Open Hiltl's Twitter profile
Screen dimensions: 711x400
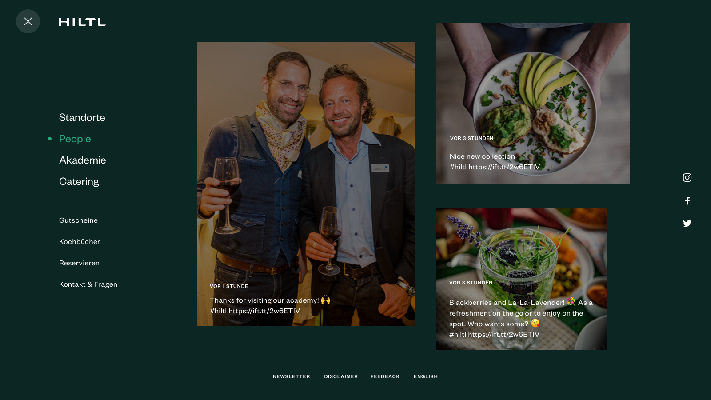pos(687,224)
